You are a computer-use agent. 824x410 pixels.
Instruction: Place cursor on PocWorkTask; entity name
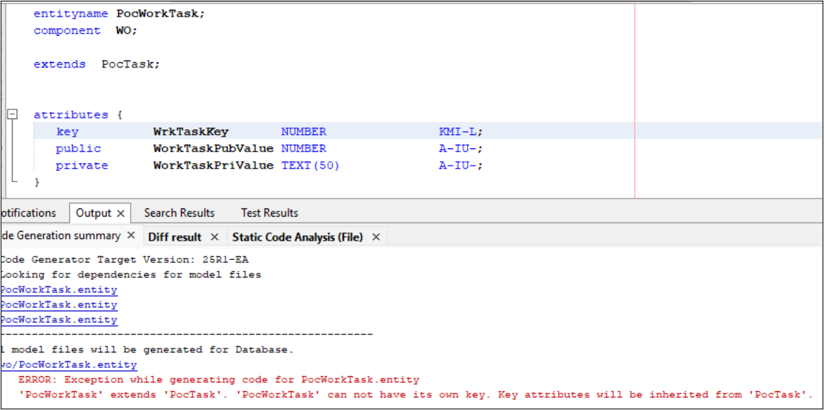160,13
